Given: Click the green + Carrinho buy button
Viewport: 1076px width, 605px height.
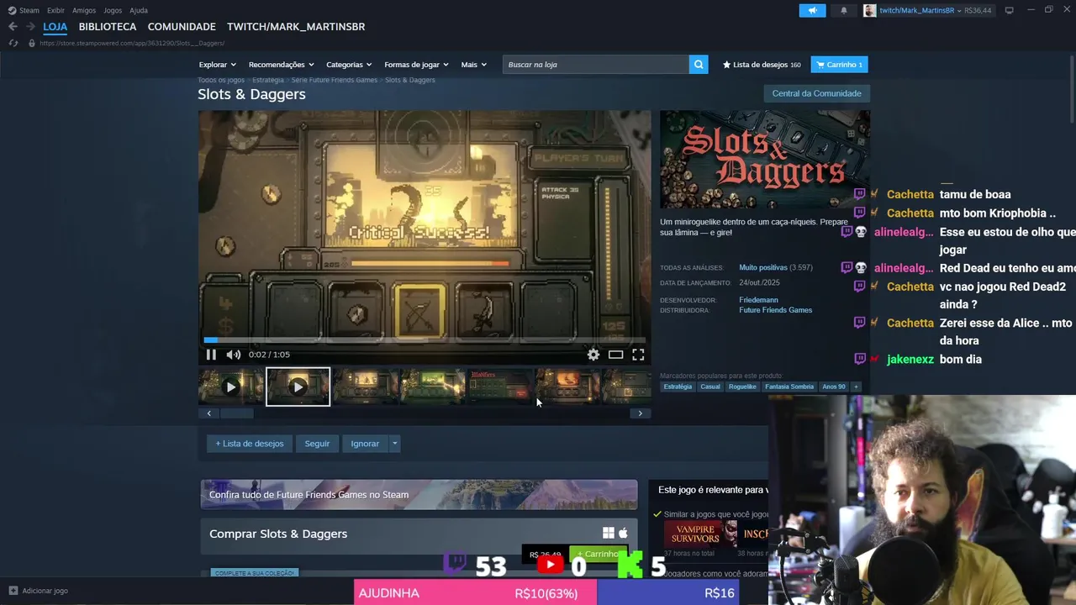Looking at the screenshot, I should tap(599, 554).
